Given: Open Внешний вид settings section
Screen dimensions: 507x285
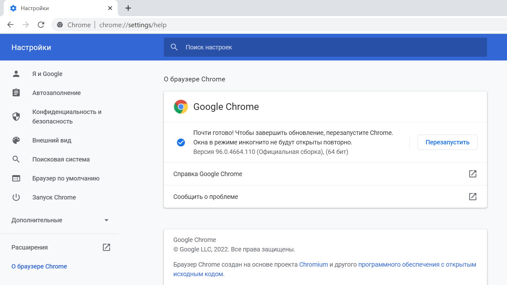Looking at the screenshot, I should tap(52, 140).
